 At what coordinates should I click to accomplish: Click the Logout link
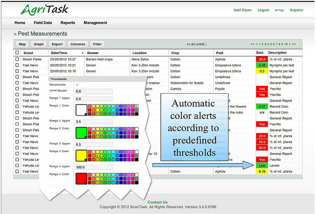[263, 10]
